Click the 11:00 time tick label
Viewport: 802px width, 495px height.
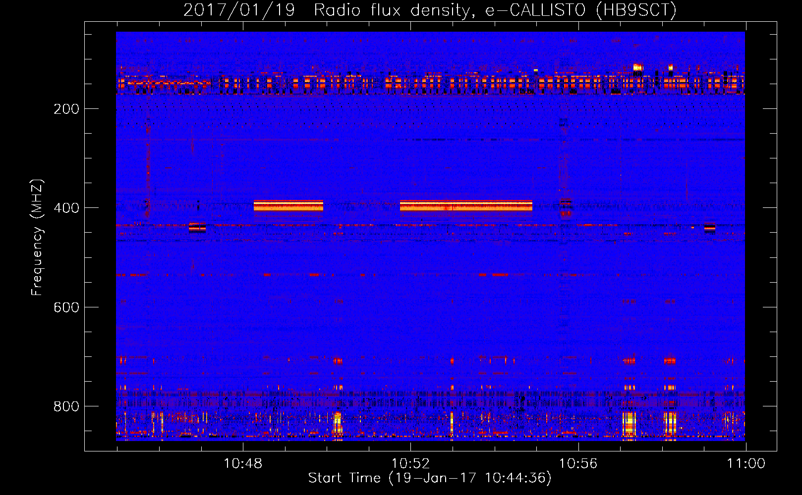point(746,464)
